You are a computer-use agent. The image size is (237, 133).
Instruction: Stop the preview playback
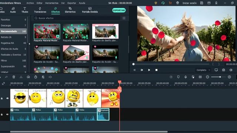pos(156,70)
